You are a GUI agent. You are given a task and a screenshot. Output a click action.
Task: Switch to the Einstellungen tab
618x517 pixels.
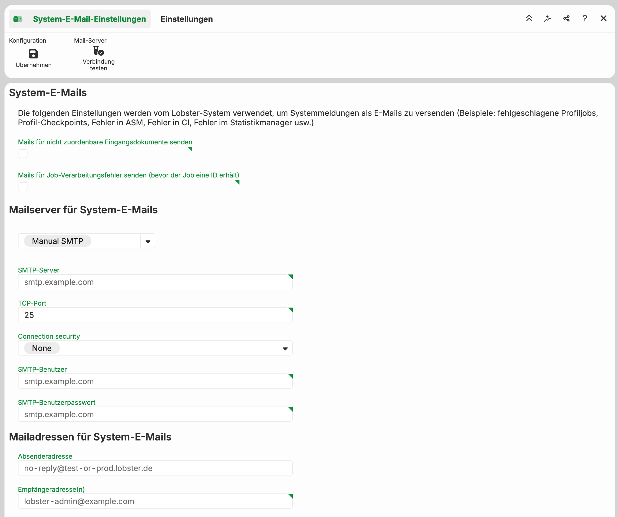(x=186, y=19)
